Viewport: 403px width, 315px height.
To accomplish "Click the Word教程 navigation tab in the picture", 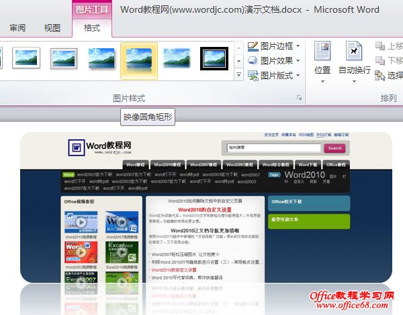I will 136,165.
